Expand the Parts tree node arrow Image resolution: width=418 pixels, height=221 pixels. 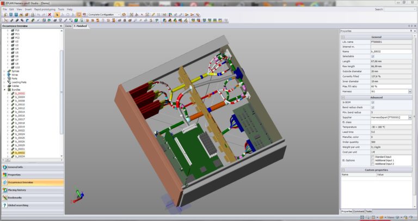4,78
